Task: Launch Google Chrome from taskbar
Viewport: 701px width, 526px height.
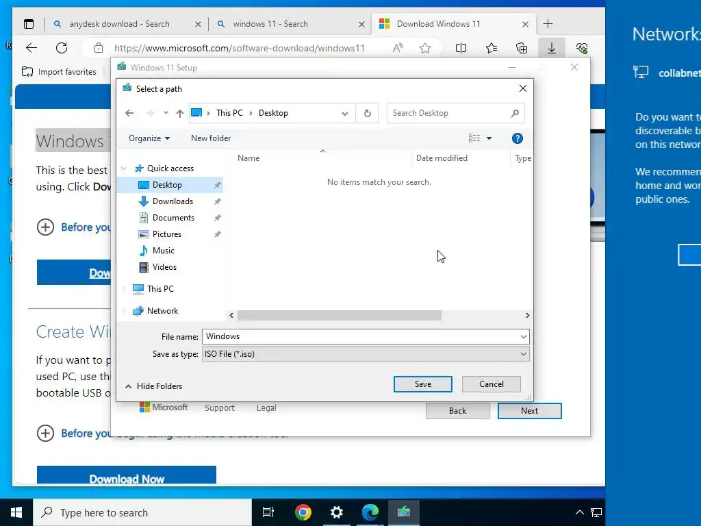Action: coord(303,512)
